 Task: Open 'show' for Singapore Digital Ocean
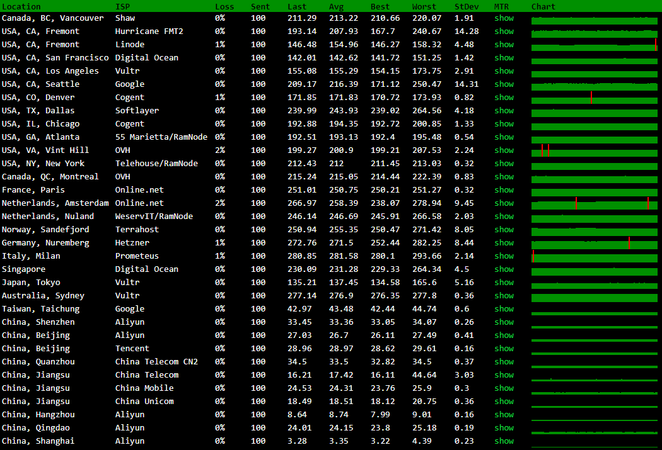point(504,269)
